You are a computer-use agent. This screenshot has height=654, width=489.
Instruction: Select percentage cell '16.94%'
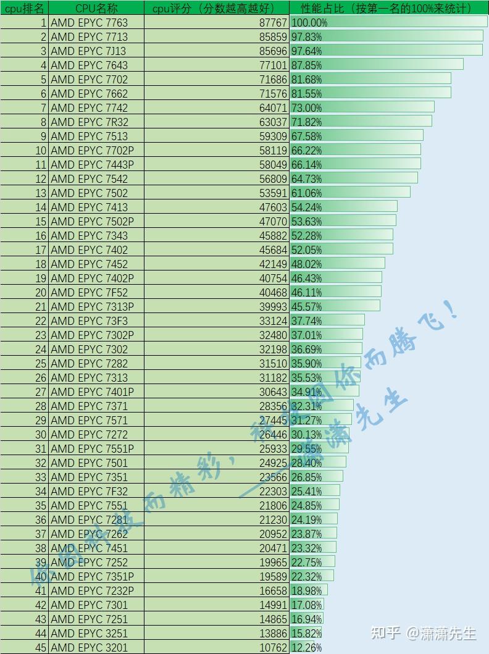coord(388,619)
